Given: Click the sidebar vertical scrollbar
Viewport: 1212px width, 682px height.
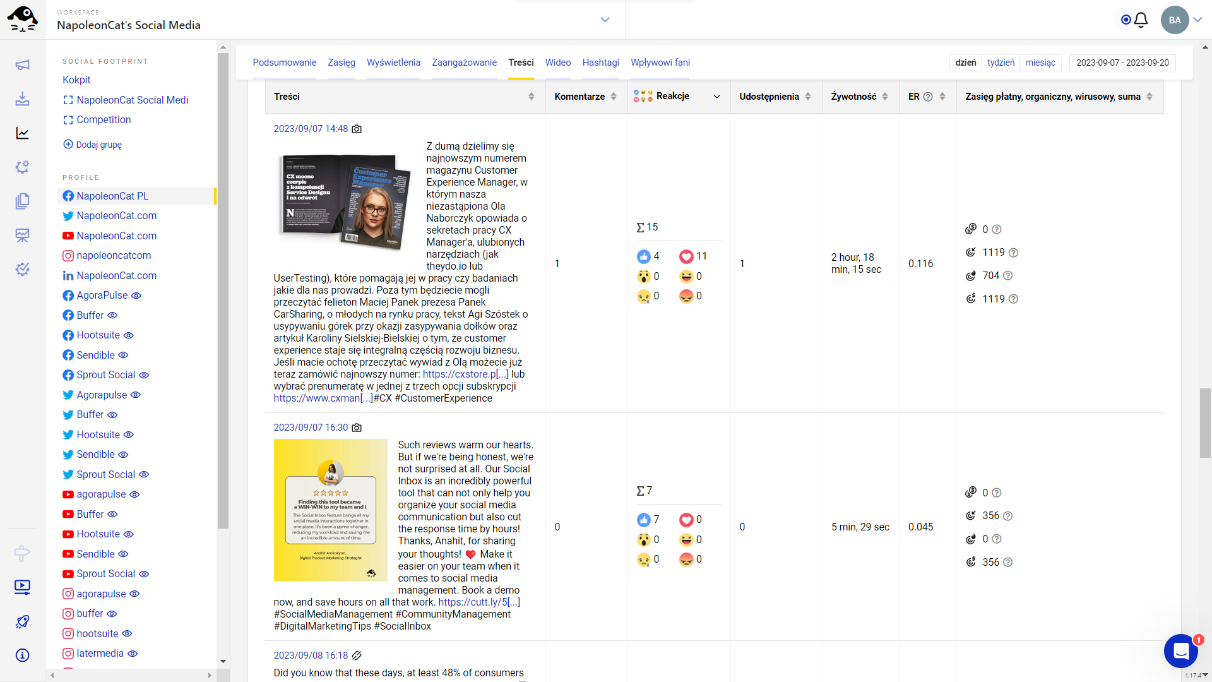Looking at the screenshot, I should pyautogui.click(x=223, y=290).
